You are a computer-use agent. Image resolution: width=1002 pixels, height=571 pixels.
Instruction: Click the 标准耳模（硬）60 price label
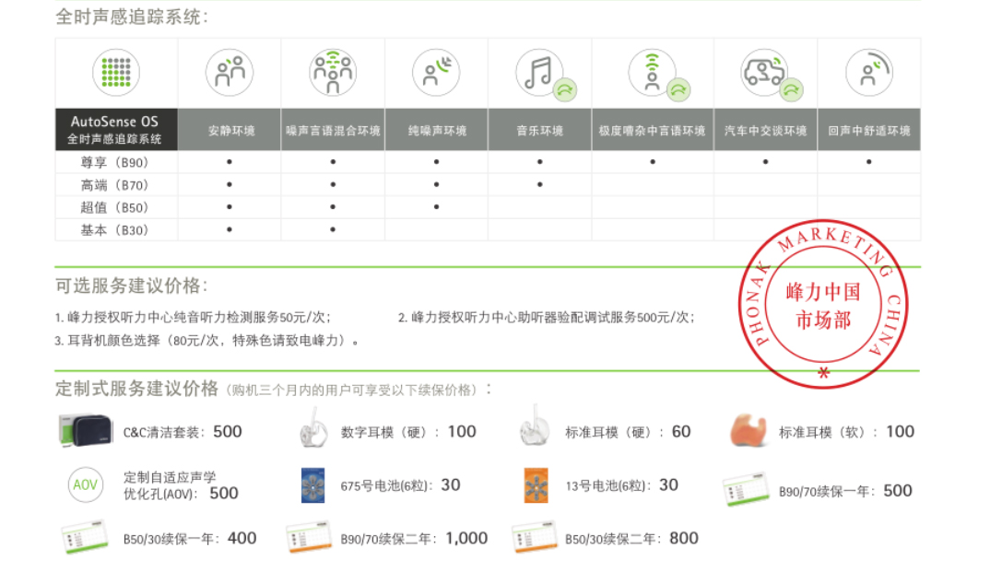pyautogui.click(x=628, y=432)
